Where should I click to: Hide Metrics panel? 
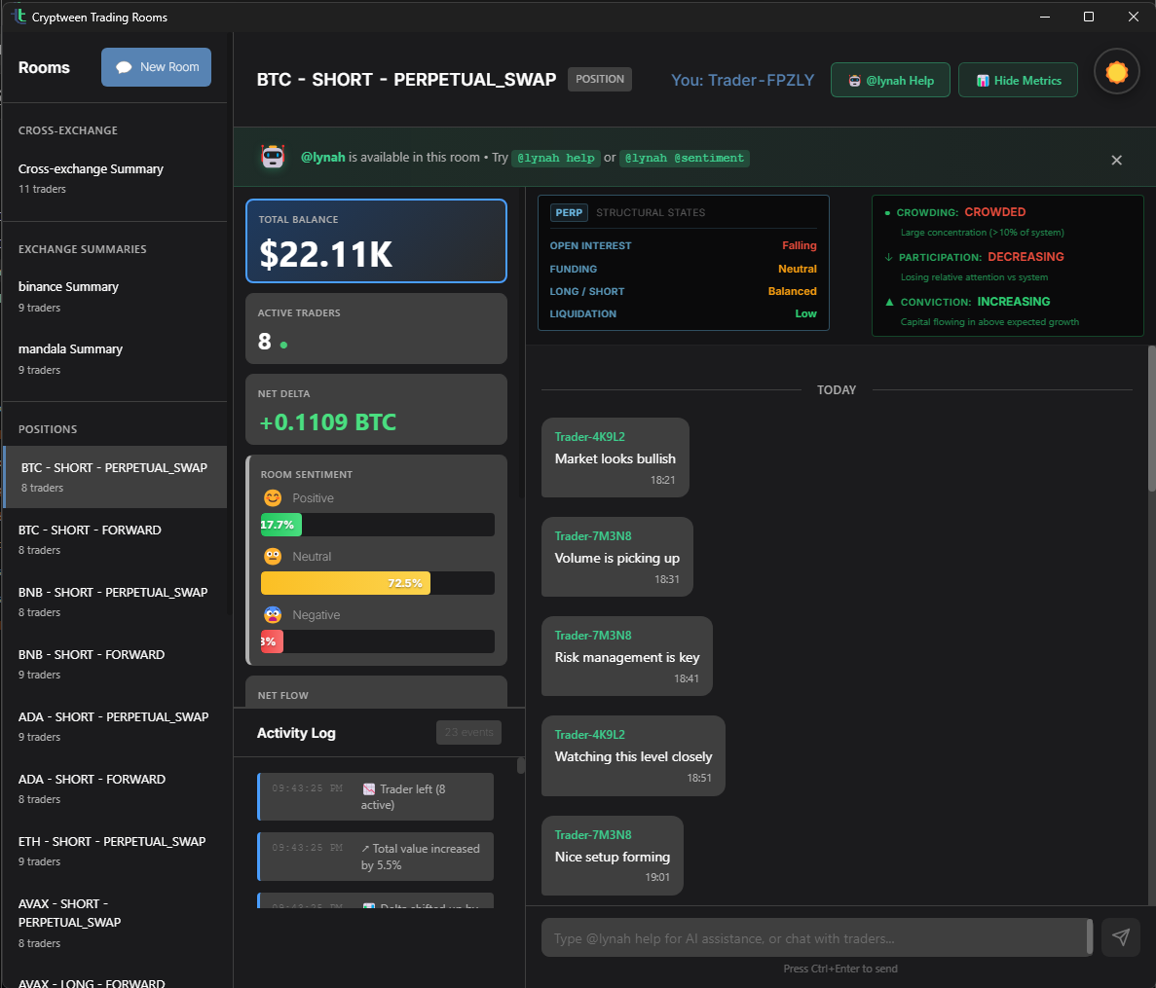1018,81
